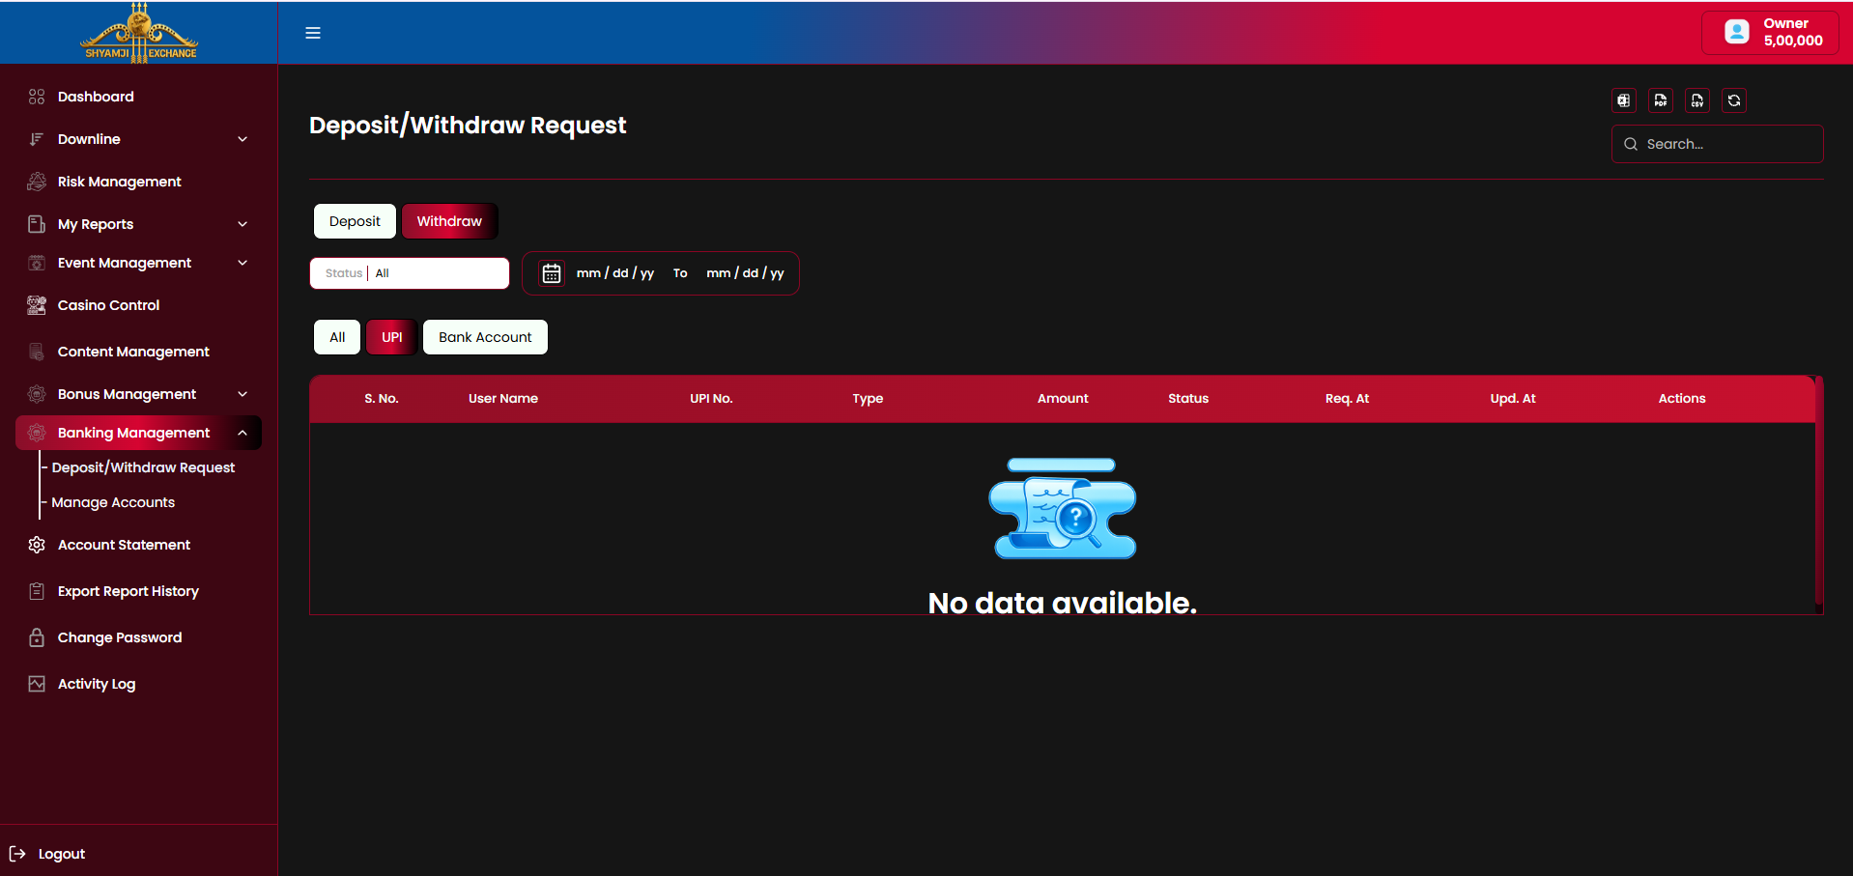
Task: Click the owner balance 5,00,000
Action: pyautogui.click(x=1793, y=41)
